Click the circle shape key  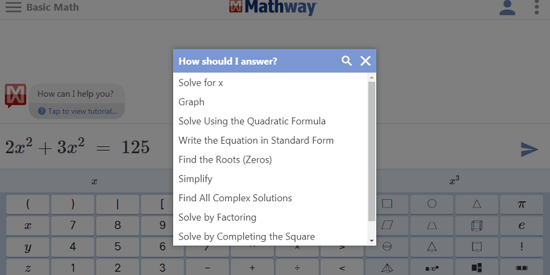(432, 204)
